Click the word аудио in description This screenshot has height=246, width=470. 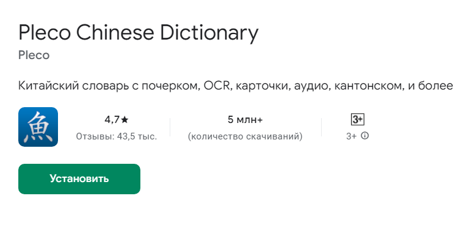[x=312, y=86]
